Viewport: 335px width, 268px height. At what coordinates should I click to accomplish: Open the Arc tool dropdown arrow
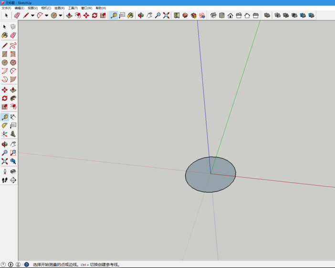46,15
